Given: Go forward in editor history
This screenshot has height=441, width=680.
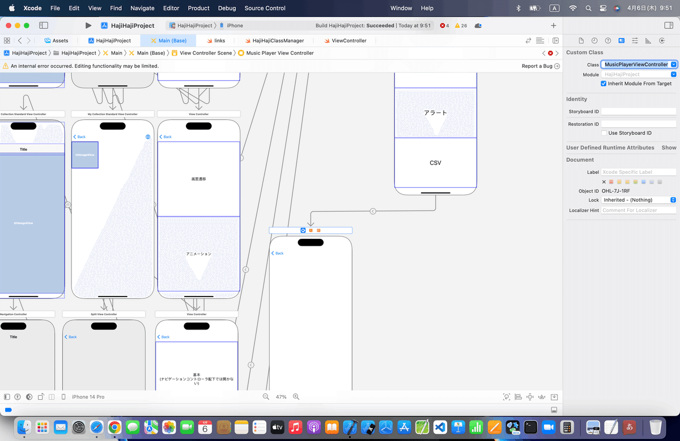Looking at the screenshot, I should [29, 41].
